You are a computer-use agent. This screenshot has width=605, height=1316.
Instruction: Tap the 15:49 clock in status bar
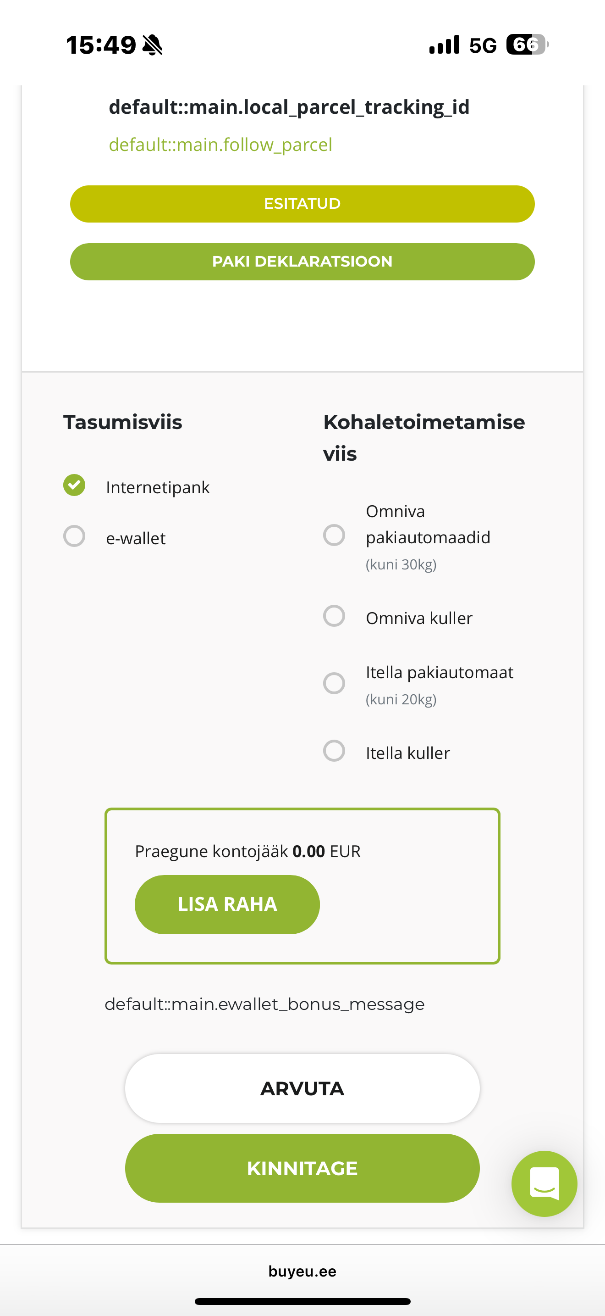click(101, 45)
